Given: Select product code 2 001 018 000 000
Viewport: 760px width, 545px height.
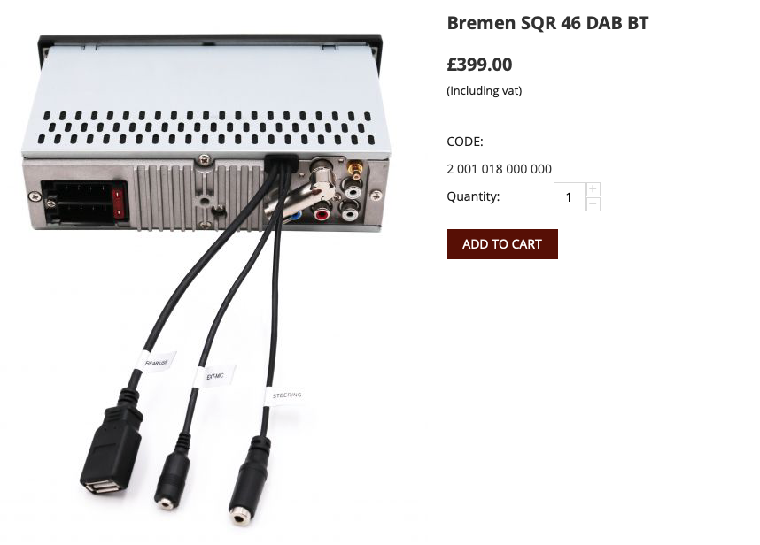Looking at the screenshot, I should click(499, 169).
